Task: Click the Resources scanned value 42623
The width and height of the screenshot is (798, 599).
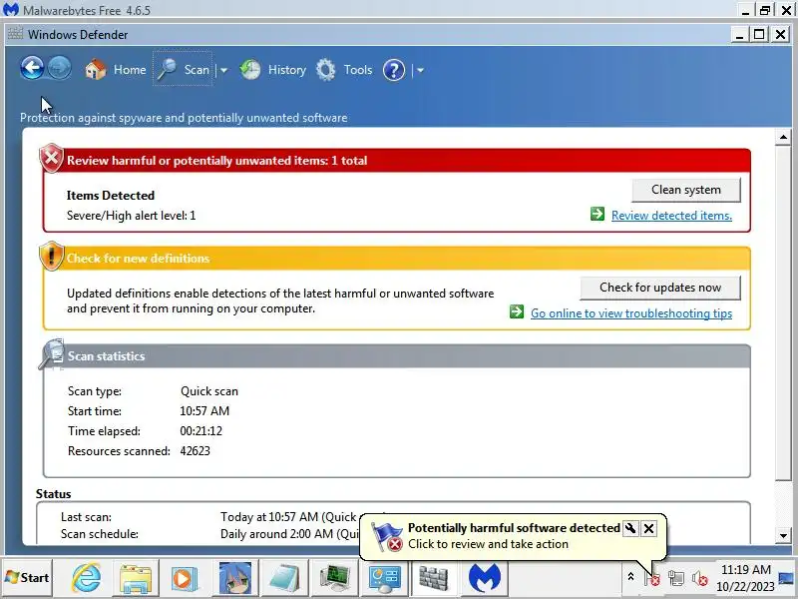Action: click(195, 451)
